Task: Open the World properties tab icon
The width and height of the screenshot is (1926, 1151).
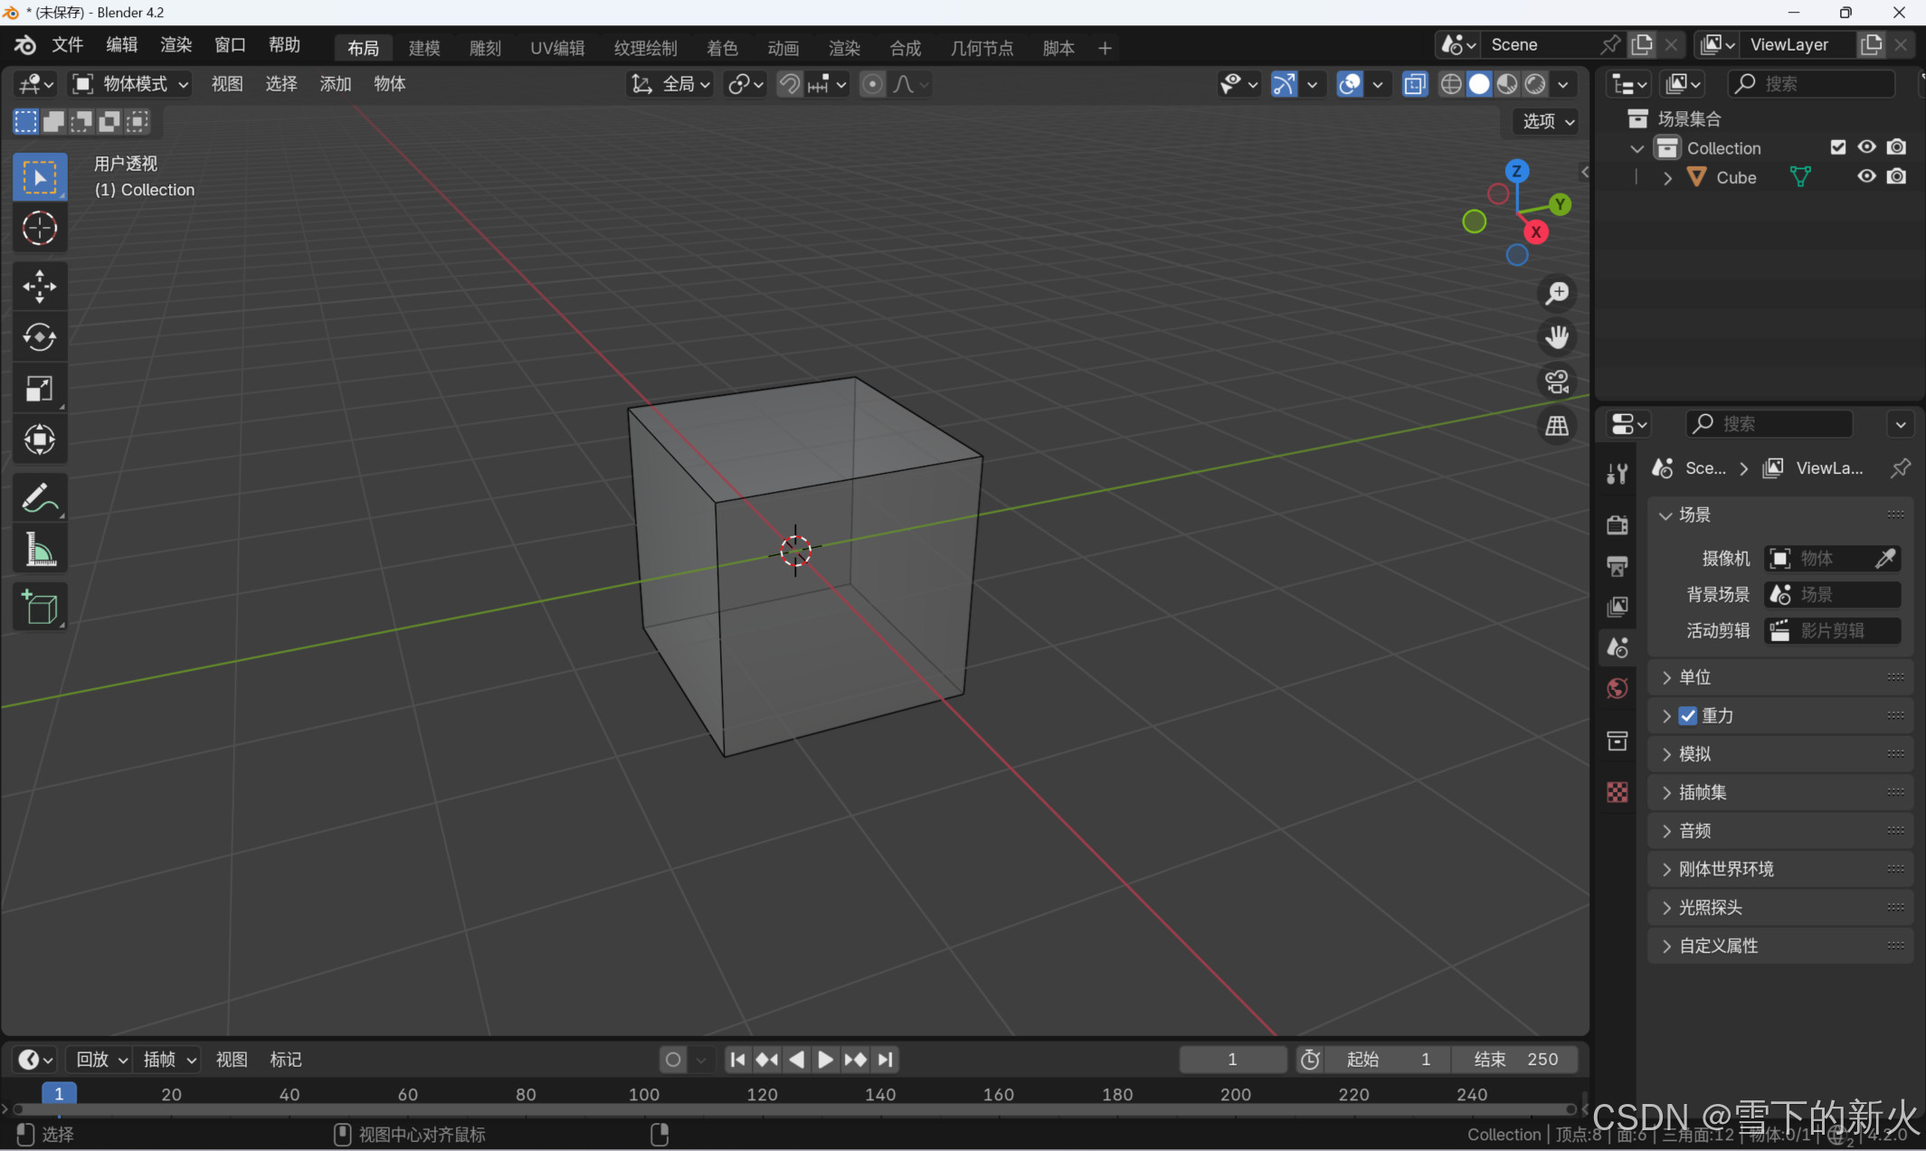Action: tap(1618, 689)
